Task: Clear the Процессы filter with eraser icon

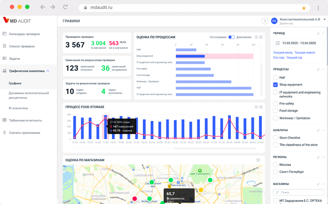Action: pyautogui.click(x=318, y=69)
